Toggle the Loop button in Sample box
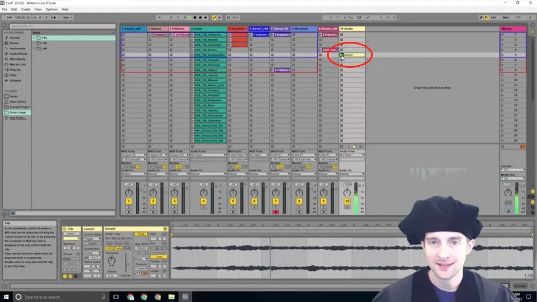The image size is (537, 302). (x=158, y=257)
